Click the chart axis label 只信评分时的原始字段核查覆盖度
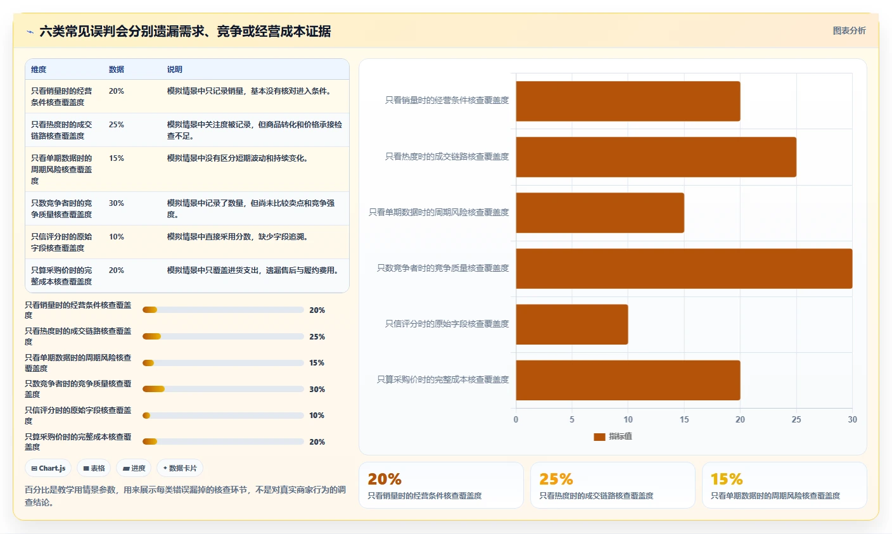Viewport: 892px width, 534px height. [x=447, y=324]
